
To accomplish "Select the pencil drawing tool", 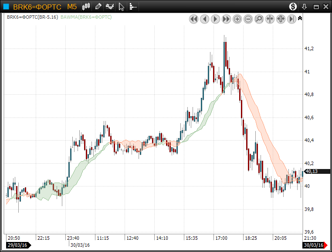I will point(98,7).
